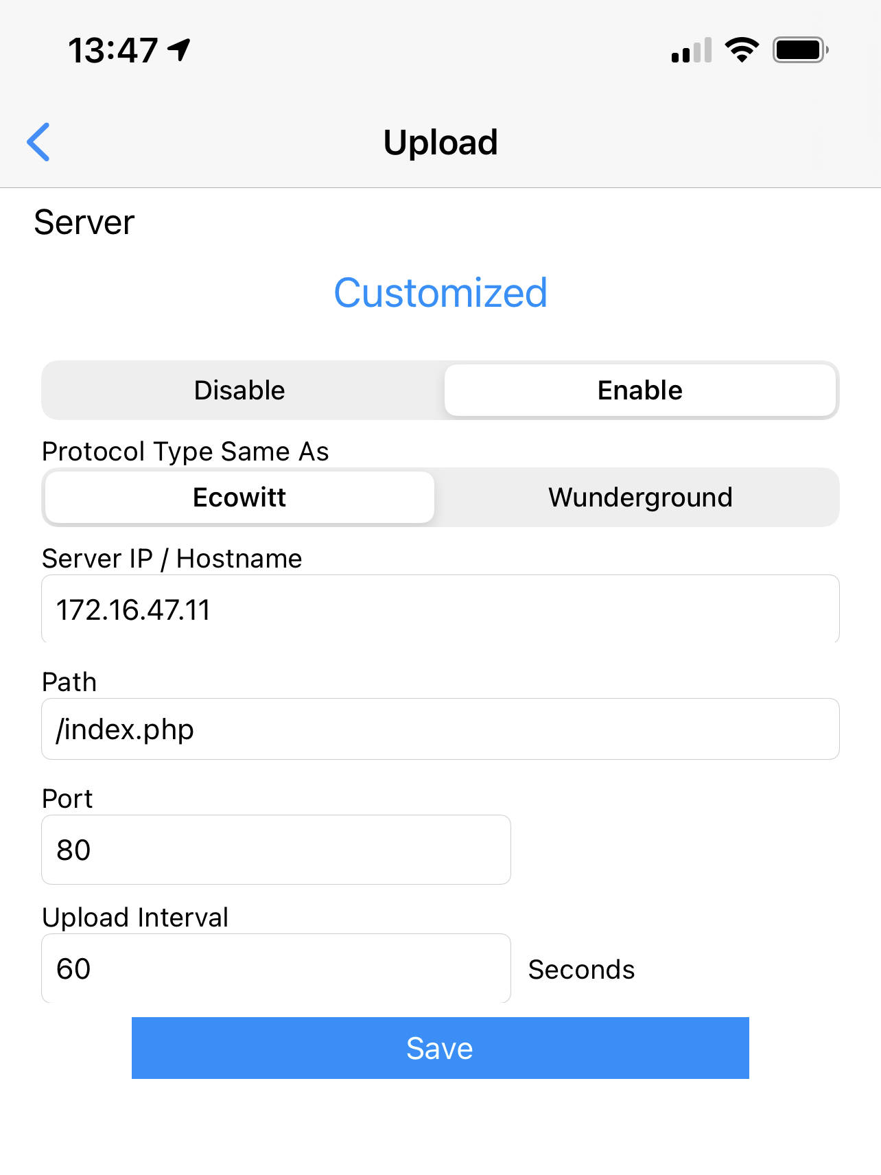Viewport: 881px width, 1175px height.
Task: Tap the battery indicator icon
Action: [x=801, y=50]
